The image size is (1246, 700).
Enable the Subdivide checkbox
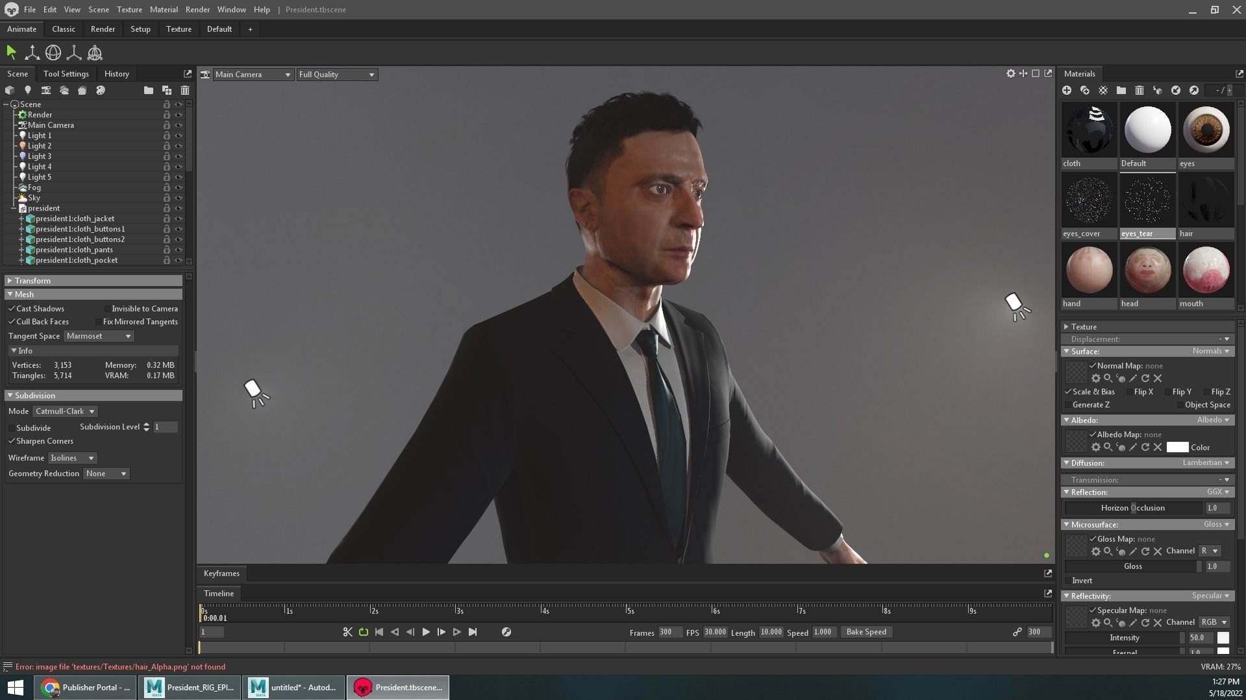point(12,428)
